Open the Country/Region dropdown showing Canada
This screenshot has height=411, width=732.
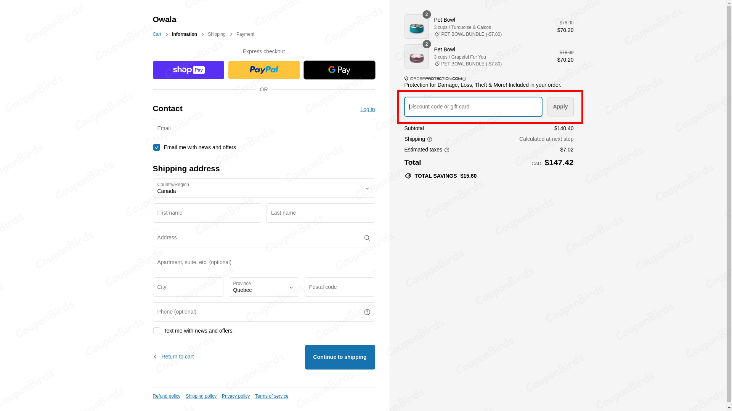click(x=263, y=188)
